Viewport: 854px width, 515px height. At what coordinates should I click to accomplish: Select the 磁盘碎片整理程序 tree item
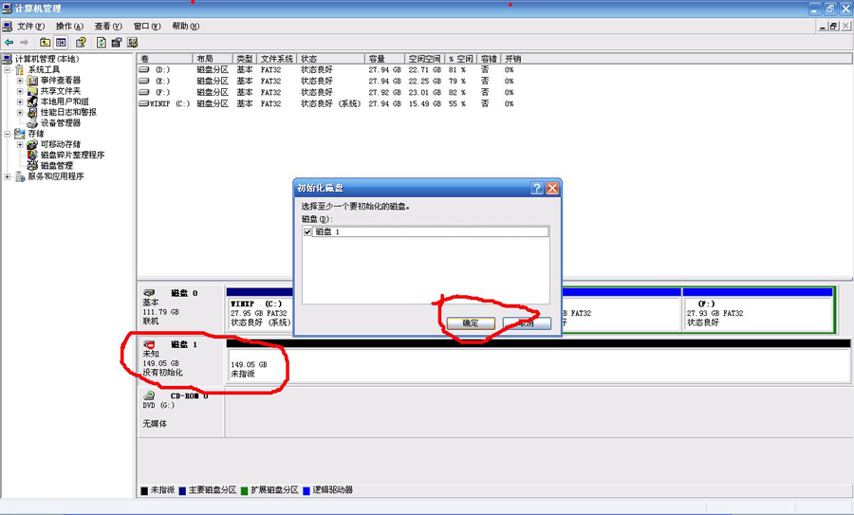coord(72,155)
